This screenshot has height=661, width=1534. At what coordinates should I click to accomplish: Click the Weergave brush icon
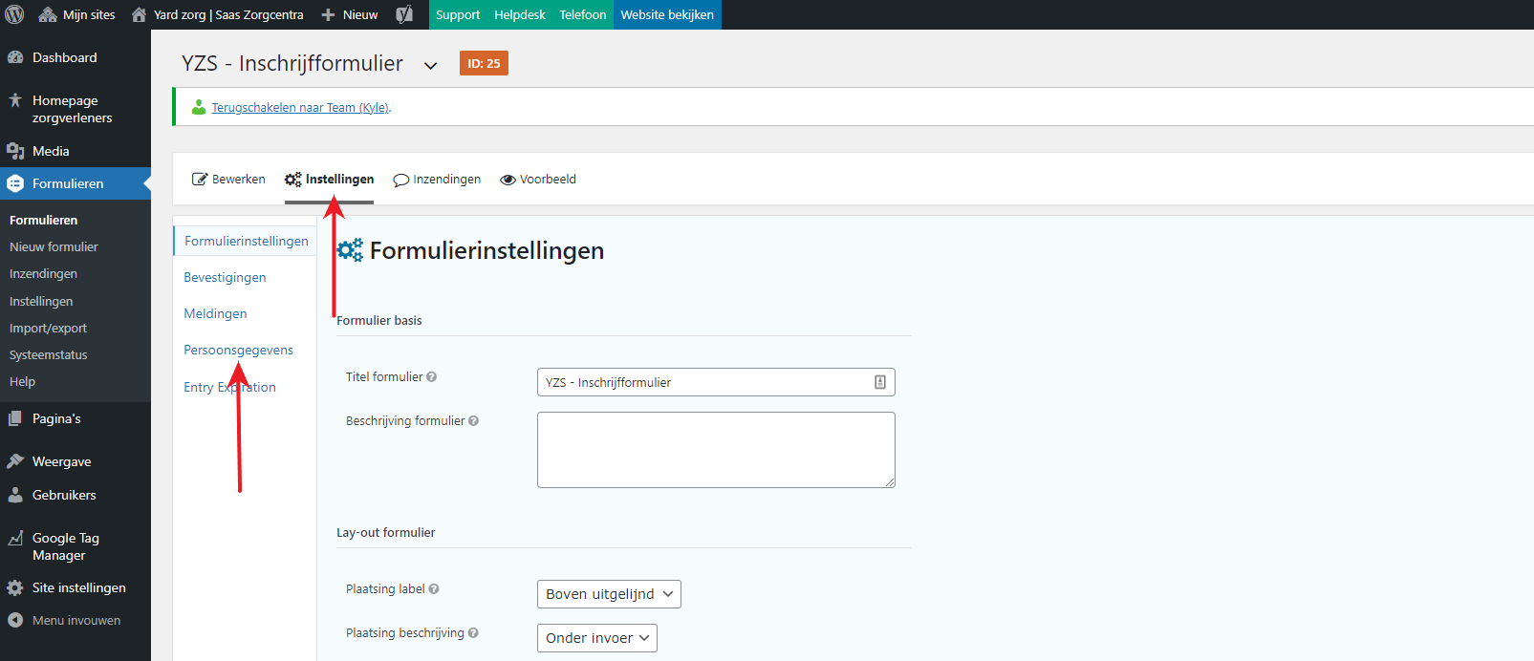click(x=15, y=461)
